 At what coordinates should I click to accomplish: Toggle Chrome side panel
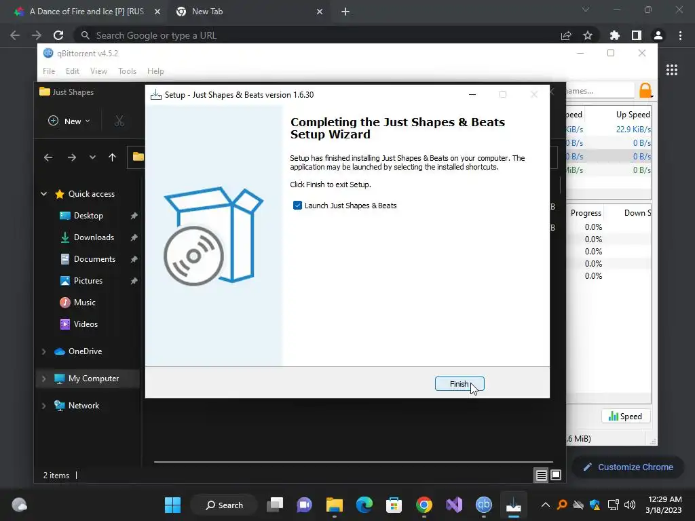pyautogui.click(x=637, y=35)
